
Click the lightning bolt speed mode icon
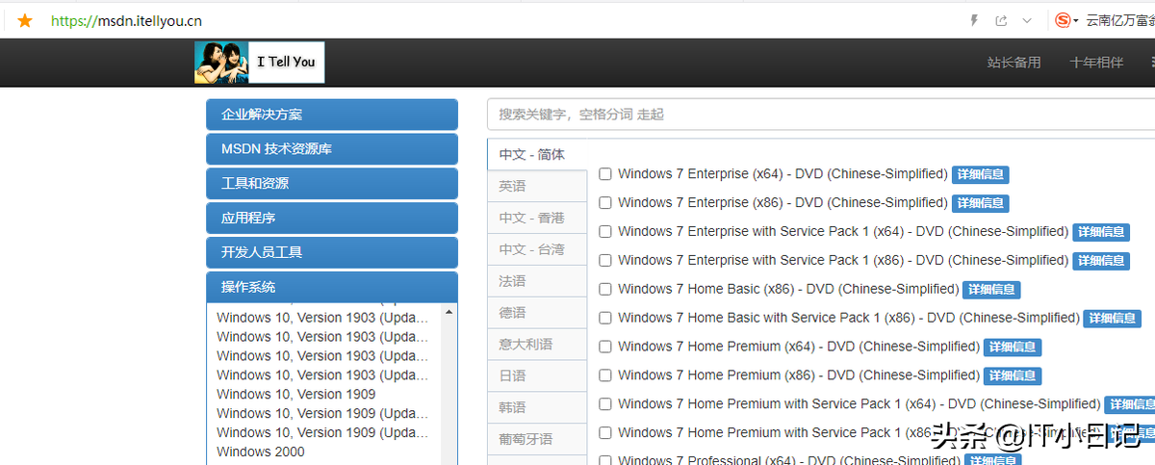[975, 20]
